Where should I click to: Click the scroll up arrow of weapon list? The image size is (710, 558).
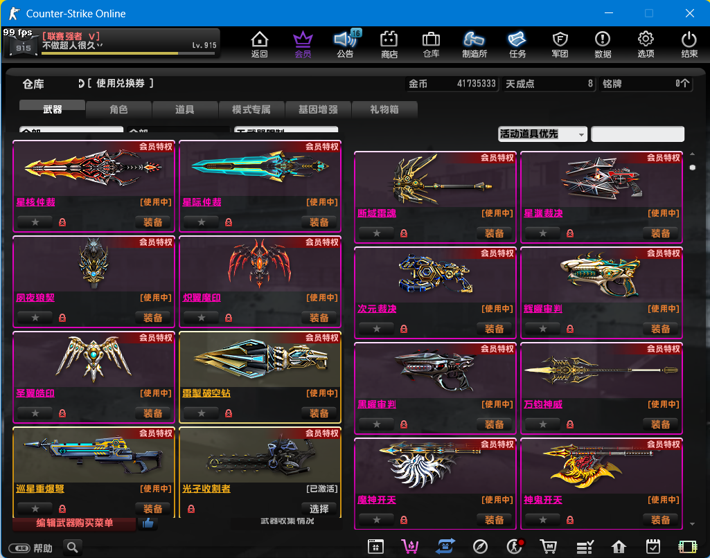pyautogui.click(x=693, y=154)
